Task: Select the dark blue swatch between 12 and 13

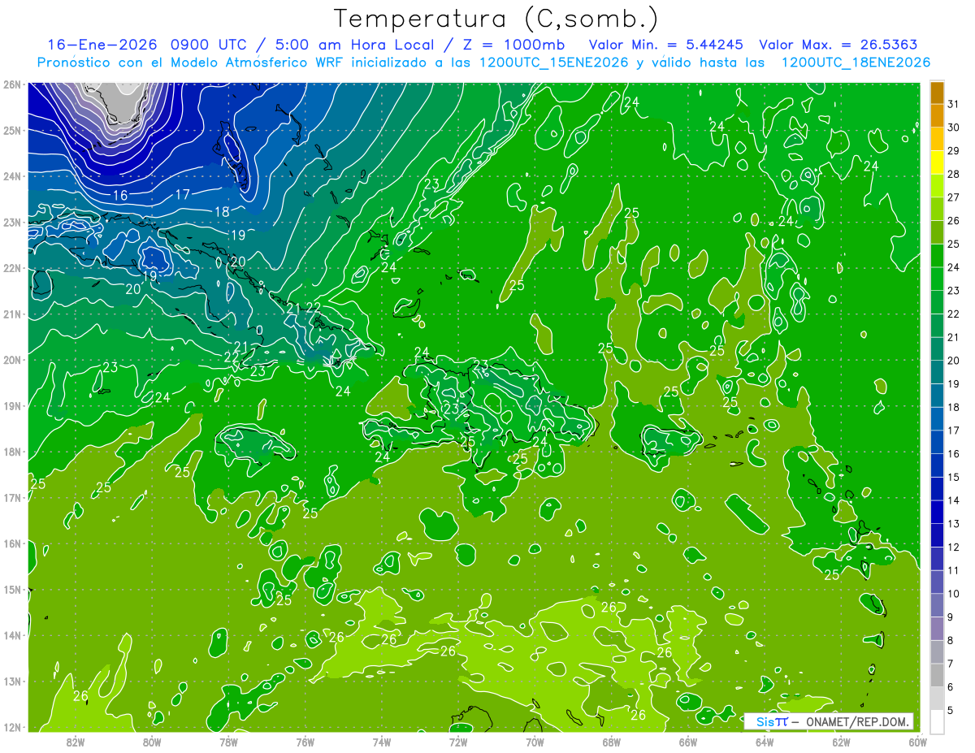Action: [937, 535]
